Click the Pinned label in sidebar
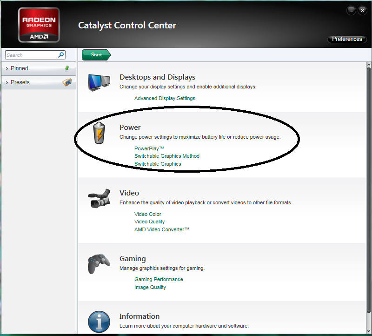The height and width of the screenshot is (336, 372). point(19,68)
